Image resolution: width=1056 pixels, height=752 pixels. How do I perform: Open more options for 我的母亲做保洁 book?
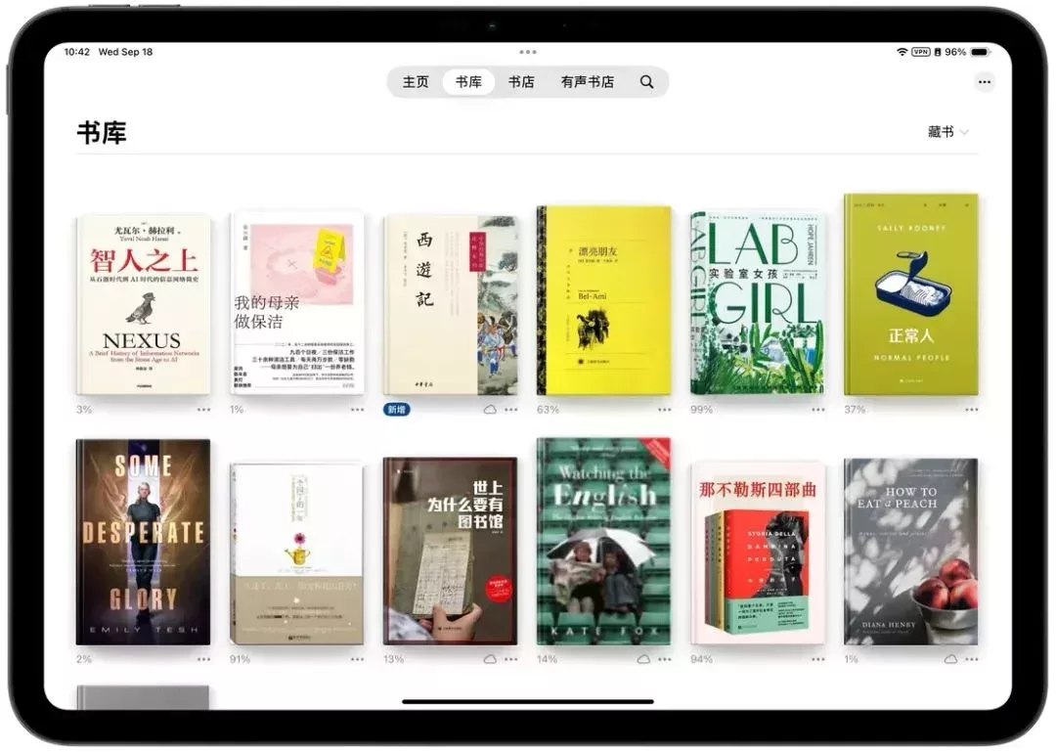click(357, 410)
